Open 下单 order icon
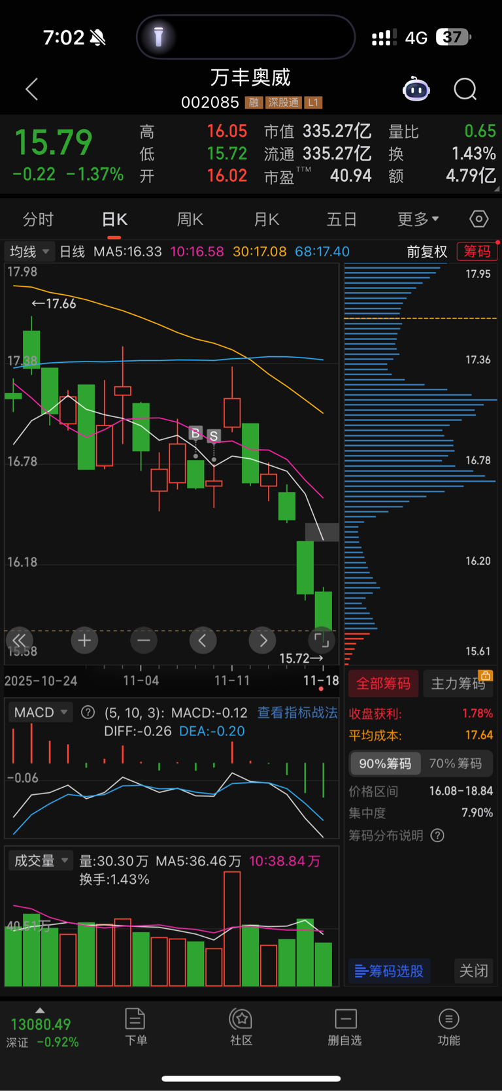 (135, 1027)
